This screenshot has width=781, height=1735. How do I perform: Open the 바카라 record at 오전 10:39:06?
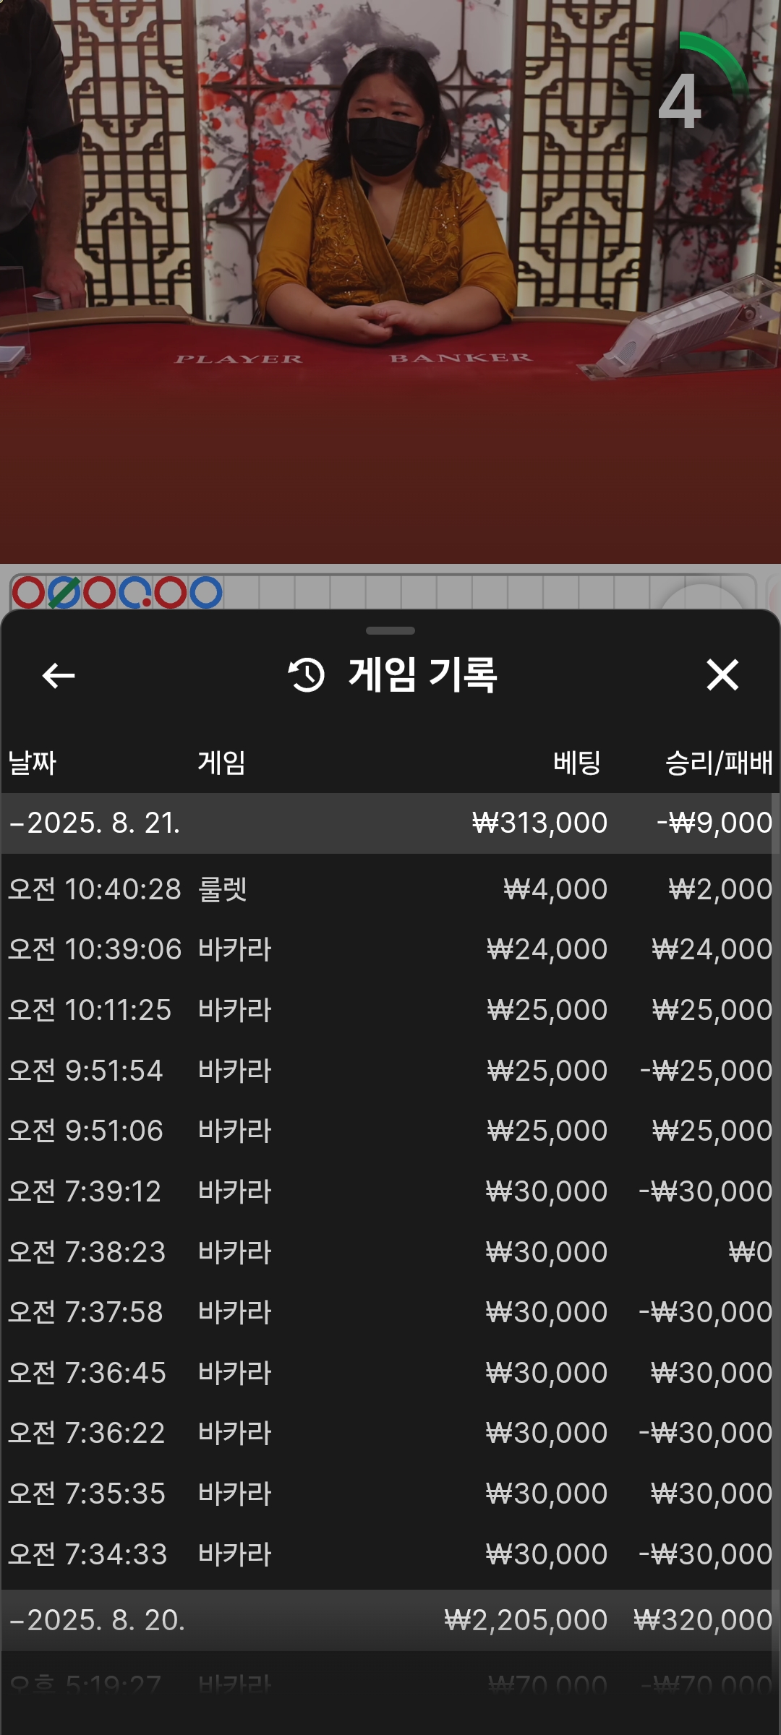390,949
